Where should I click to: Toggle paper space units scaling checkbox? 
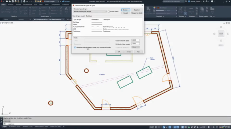75,47
